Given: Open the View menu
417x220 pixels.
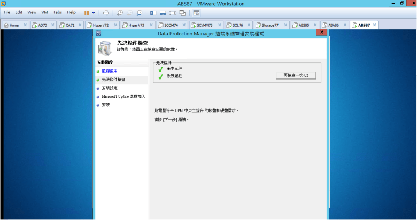Looking at the screenshot, I should coord(32,12).
